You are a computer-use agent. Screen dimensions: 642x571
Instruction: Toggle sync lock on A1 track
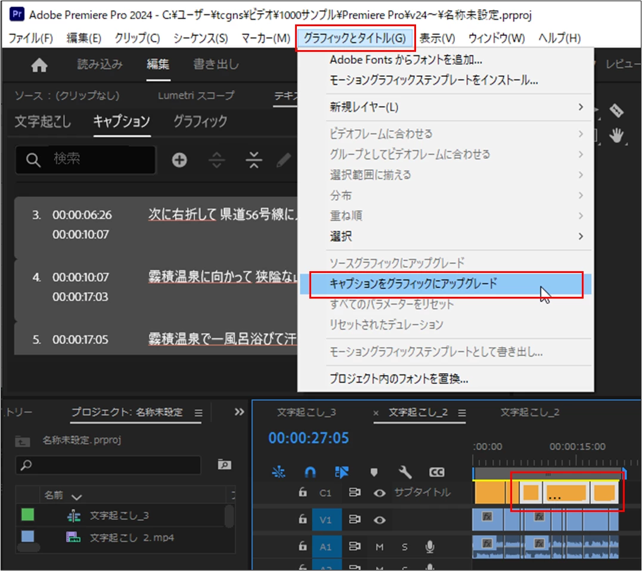coord(355,547)
